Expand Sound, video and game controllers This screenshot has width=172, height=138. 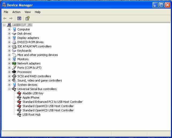pyautogui.click(x=9, y=81)
